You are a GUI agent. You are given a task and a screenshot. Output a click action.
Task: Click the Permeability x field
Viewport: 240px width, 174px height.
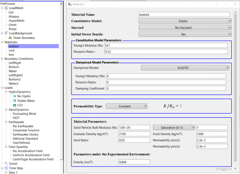click(212, 140)
